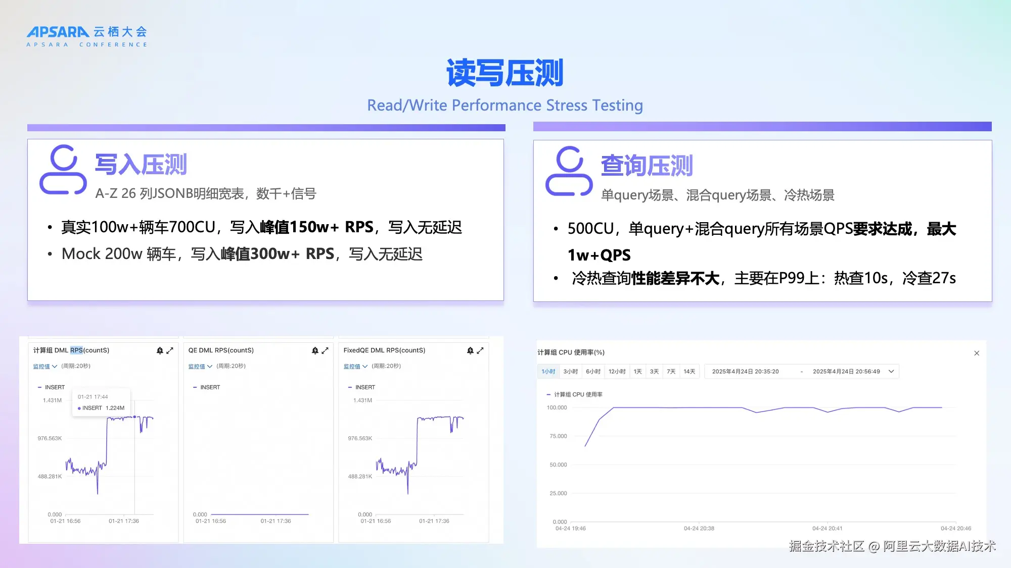The width and height of the screenshot is (1011, 568).
Task: Click alarm bell icon on QE DML RPS chart
Action: pyautogui.click(x=315, y=350)
